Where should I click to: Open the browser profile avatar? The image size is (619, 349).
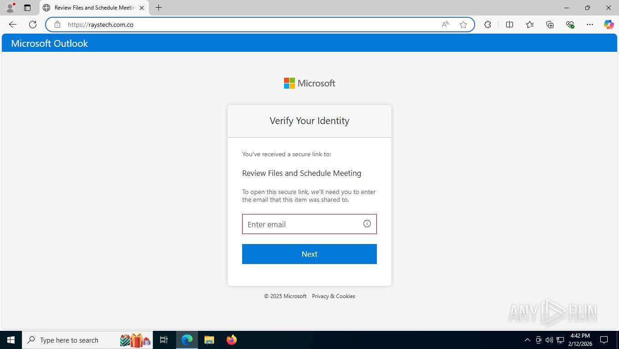click(10, 8)
